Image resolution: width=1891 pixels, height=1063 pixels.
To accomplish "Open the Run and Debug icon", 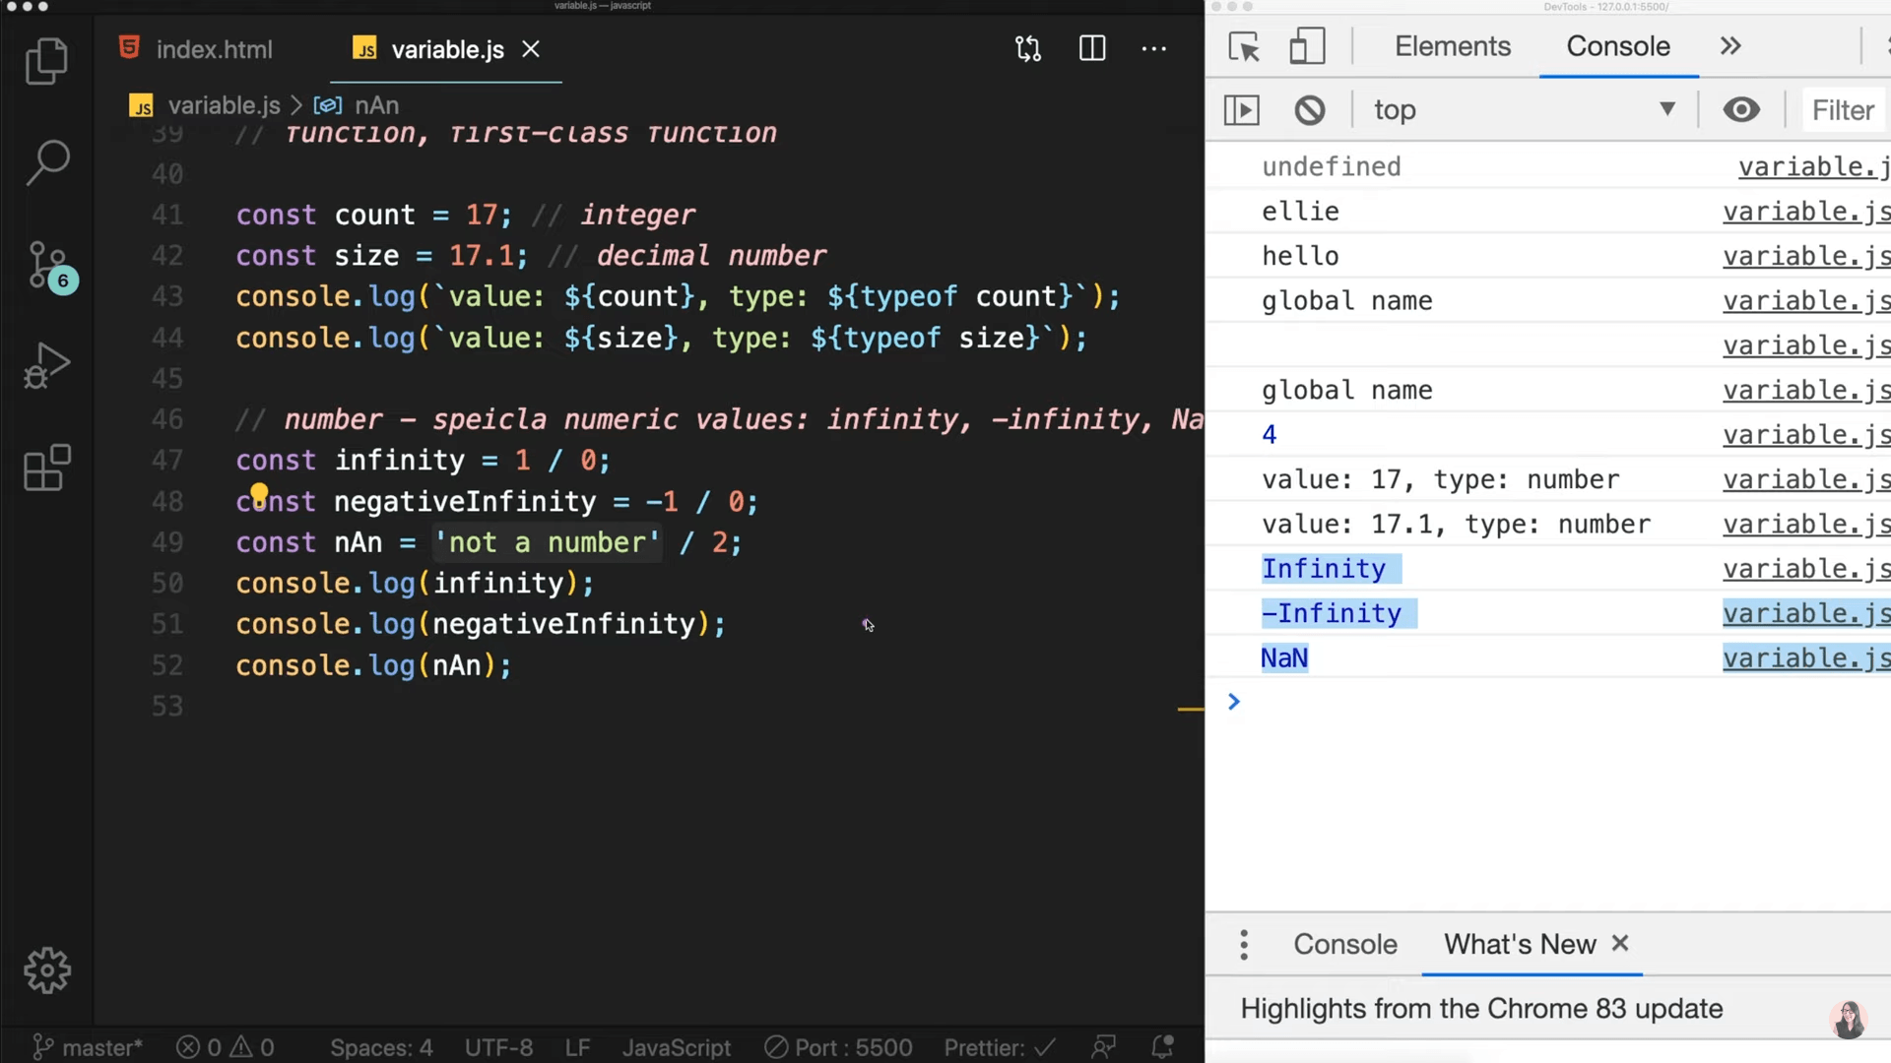I will click(46, 366).
